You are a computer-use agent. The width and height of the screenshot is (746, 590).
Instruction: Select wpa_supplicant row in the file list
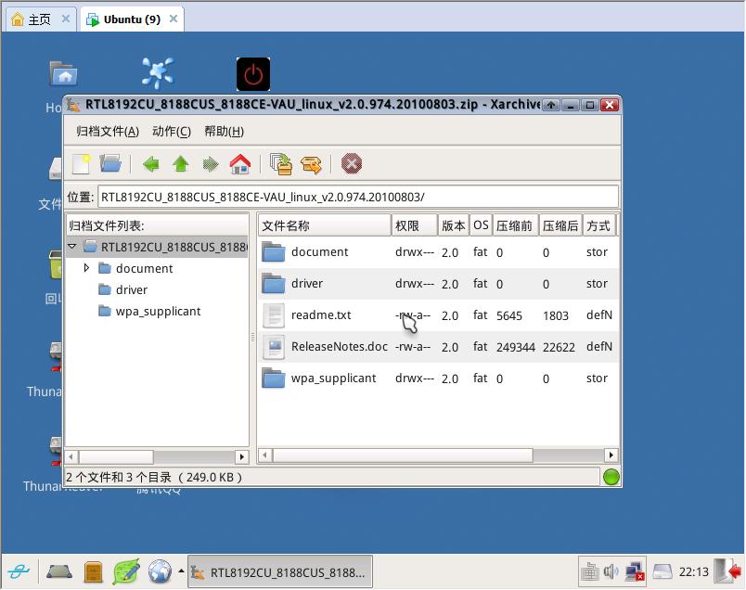click(438, 378)
